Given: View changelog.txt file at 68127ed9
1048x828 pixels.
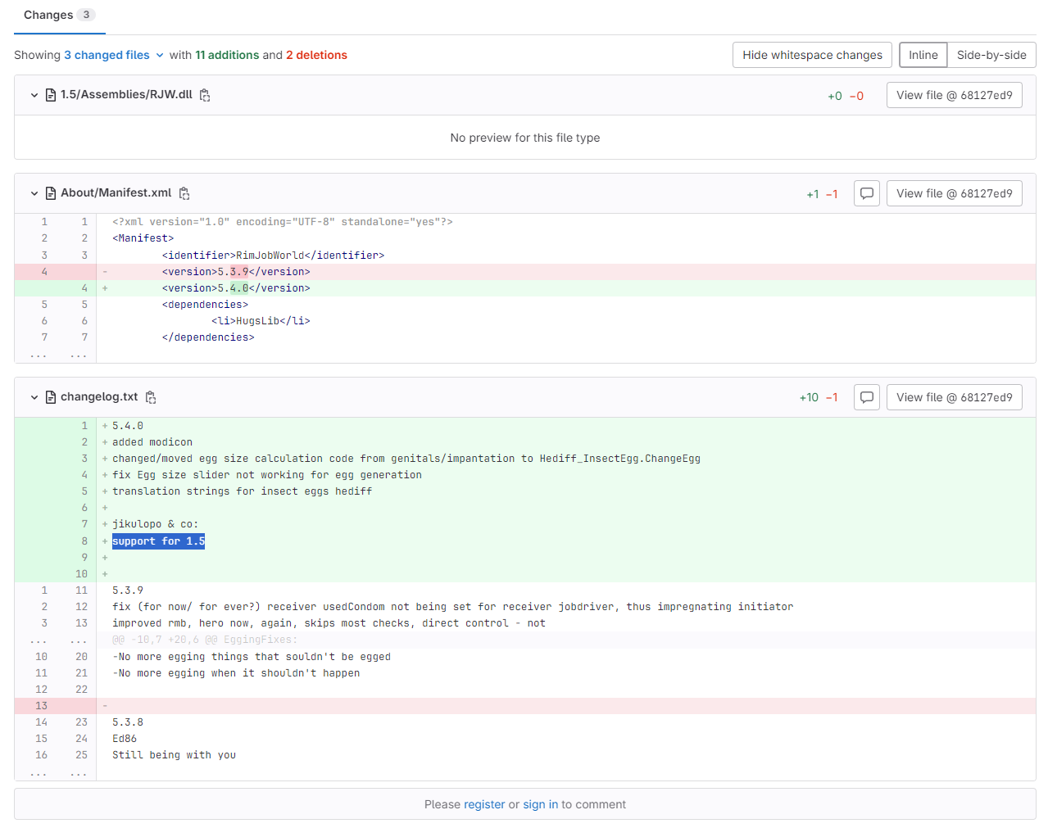Looking at the screenshot, I should coord(955,397).
